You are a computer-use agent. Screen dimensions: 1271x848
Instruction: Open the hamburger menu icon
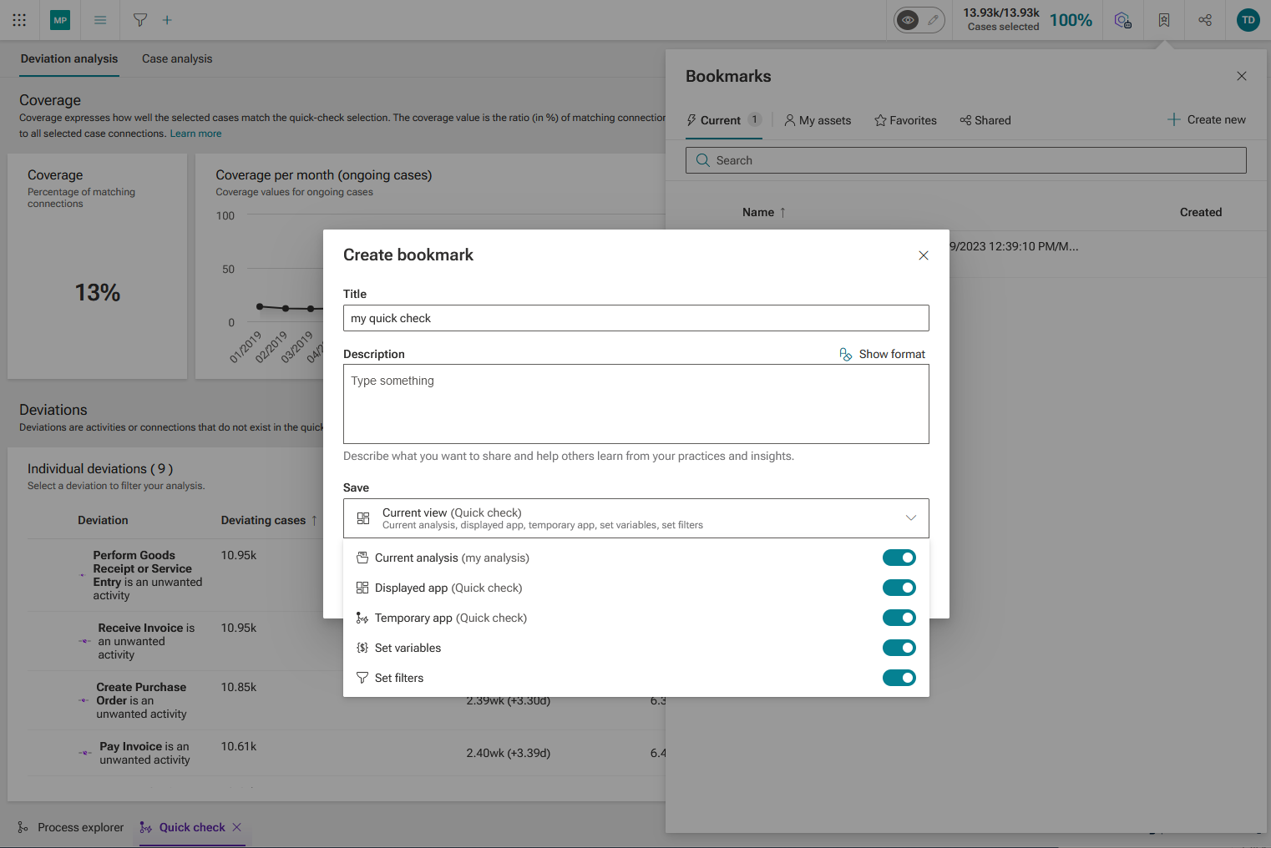(100, 20)
